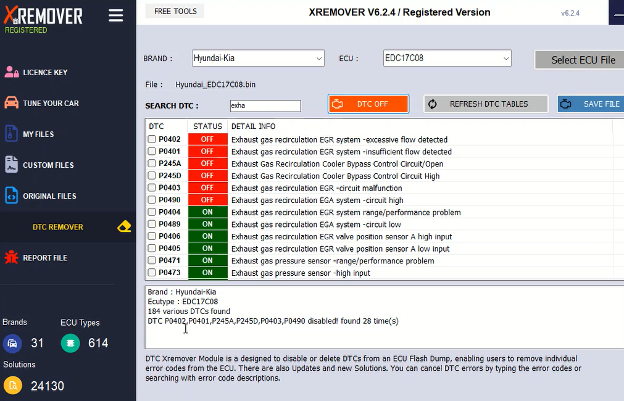
Task: Click the Report File bug icon
Action: pos(11,257)
